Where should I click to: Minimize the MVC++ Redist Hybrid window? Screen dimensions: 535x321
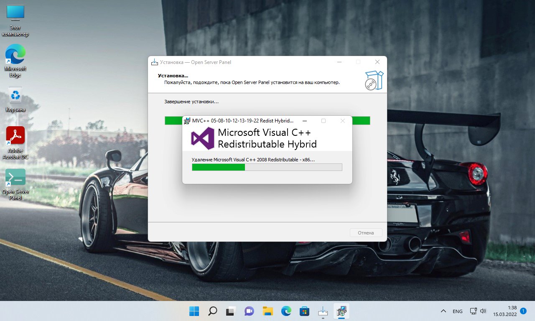[x=305, y=121]
